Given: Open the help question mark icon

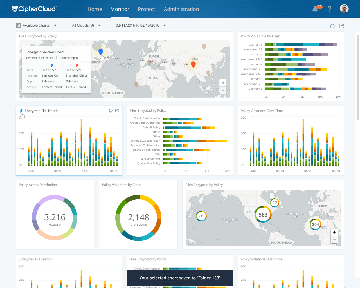Looking at the screenshot, I should [330, 9].
